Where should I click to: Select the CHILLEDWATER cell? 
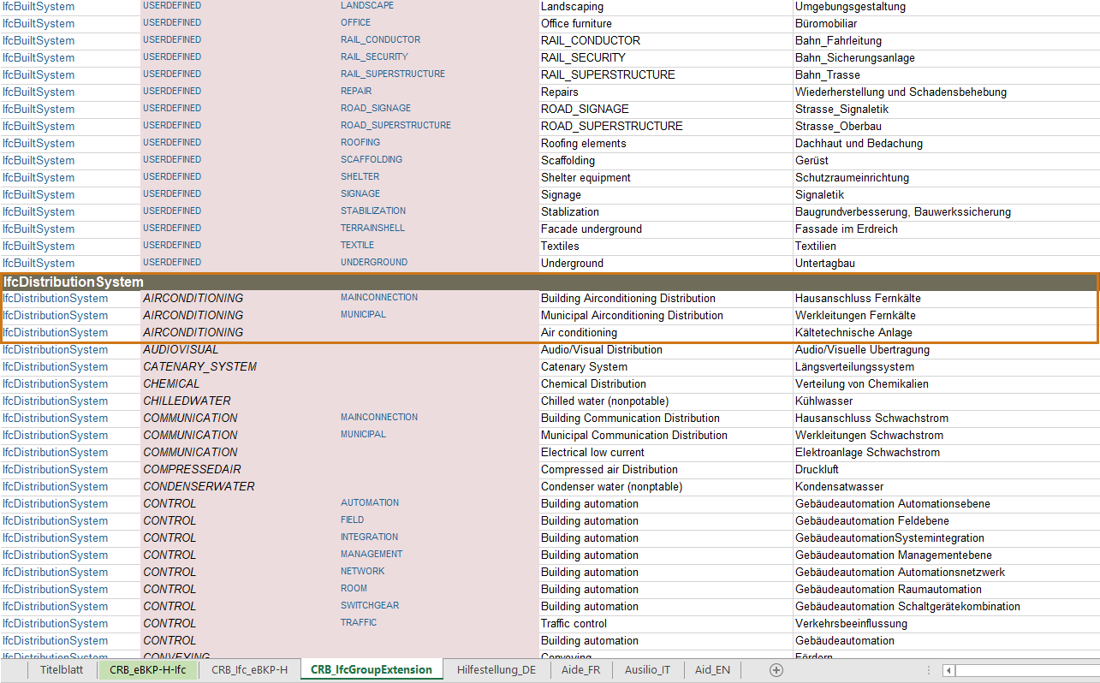click(240, 401)
